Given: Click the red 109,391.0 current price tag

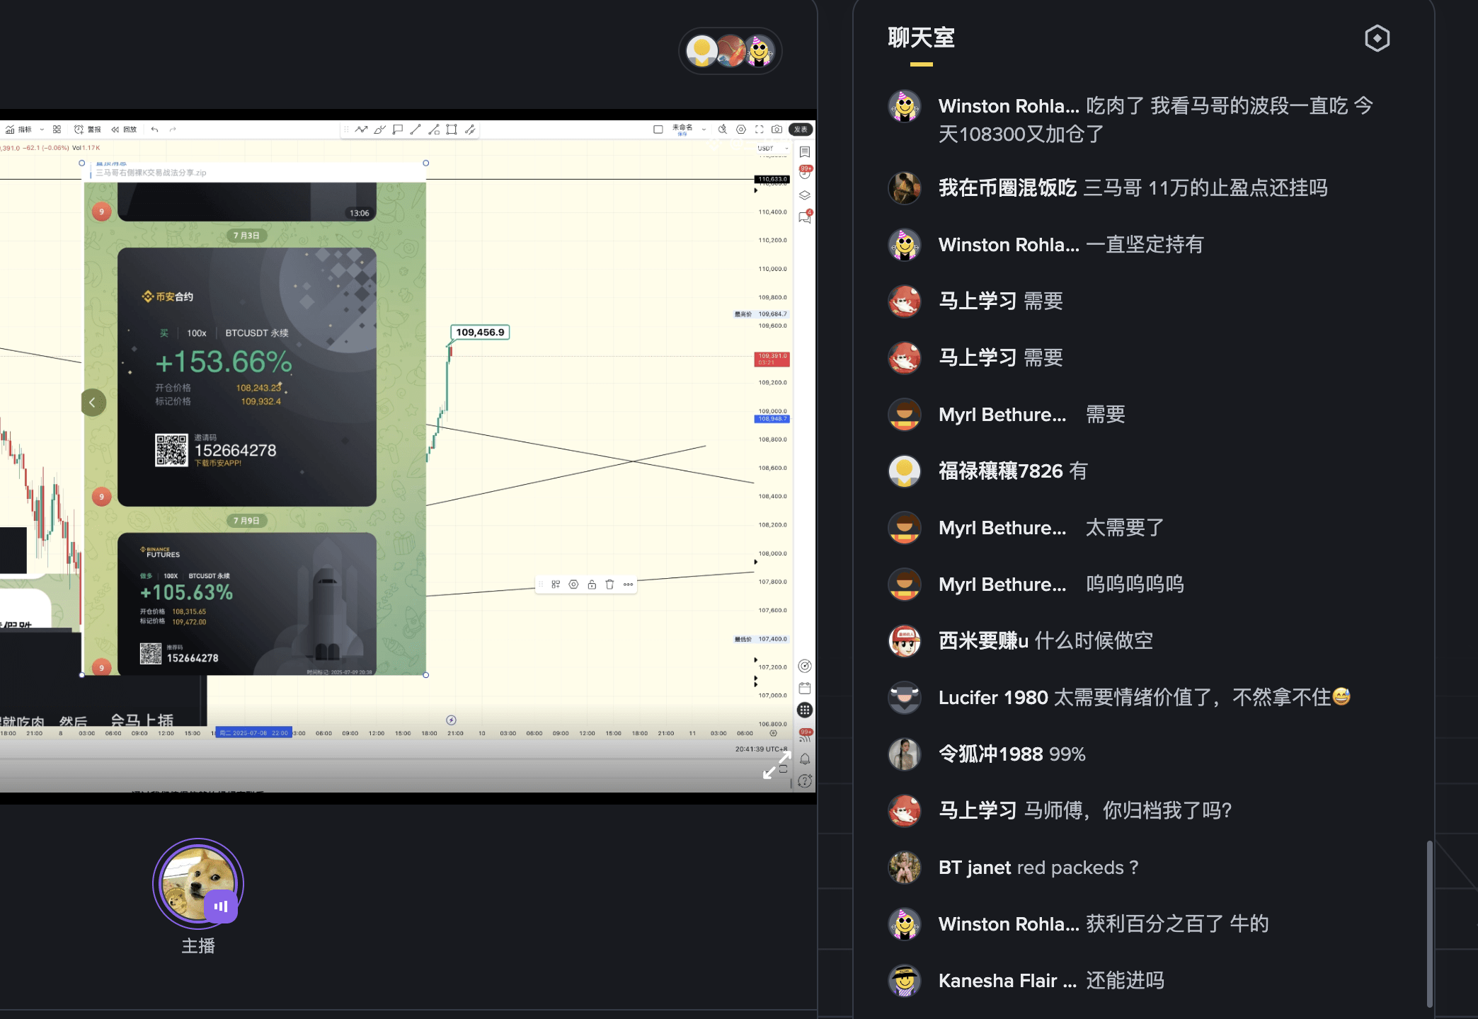Looking at the screenshot, I should pos(772,359).
